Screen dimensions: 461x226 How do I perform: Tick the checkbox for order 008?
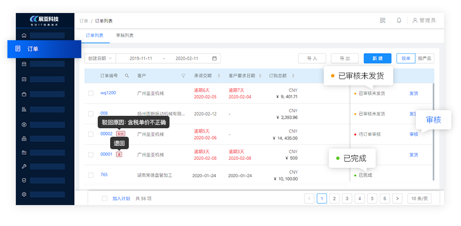click(x=91, y=114)
